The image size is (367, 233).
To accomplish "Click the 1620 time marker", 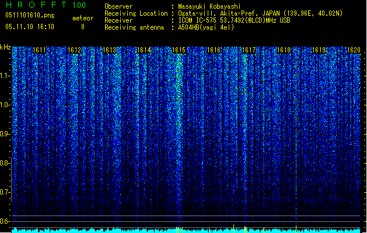I will (x=354, y=50).
